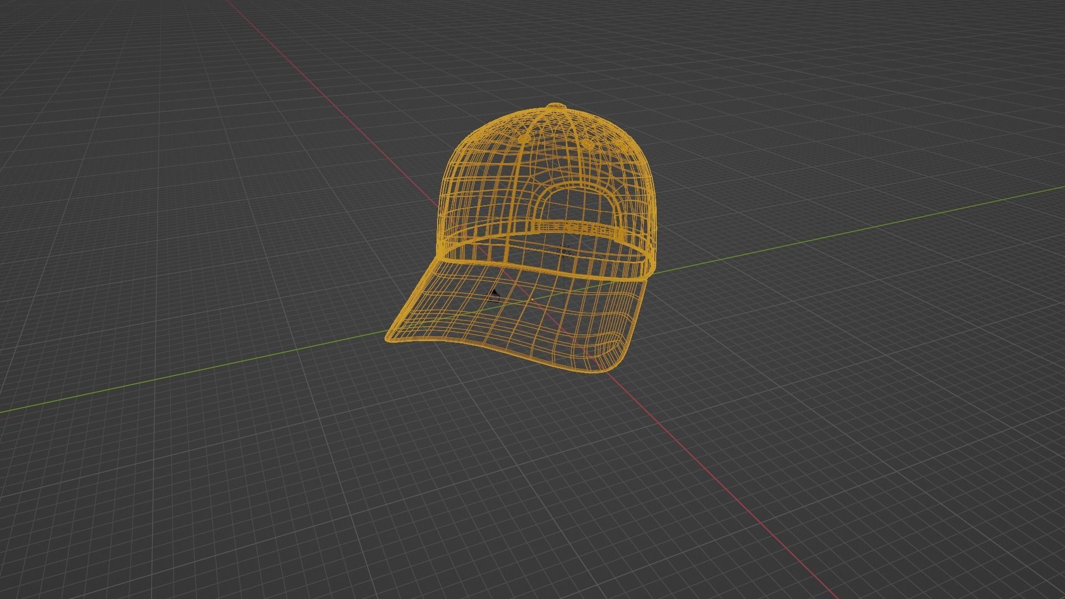The width and height of the screenshot is (1065, 599).
Task: Select the black camera object under the cap
Action: (x=494, y=295)
